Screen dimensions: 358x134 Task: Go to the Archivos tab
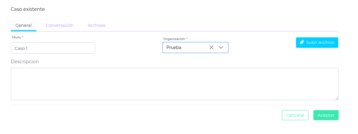(x=96, y=25)
